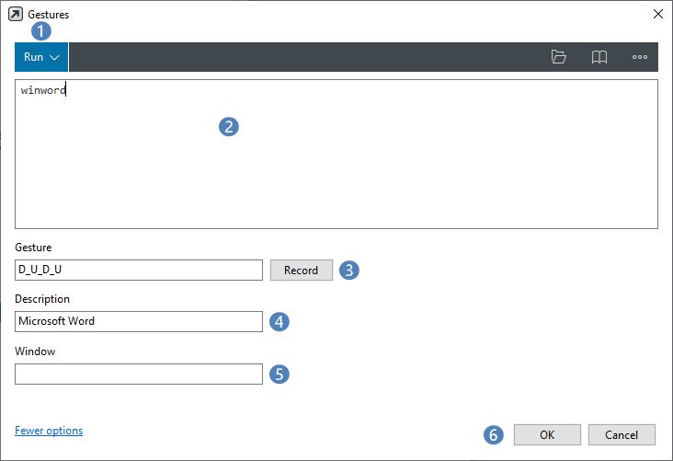Viewport: 673px width, 461px height.
Task: Click the number 3 badge beside Record
Action: 349,271
